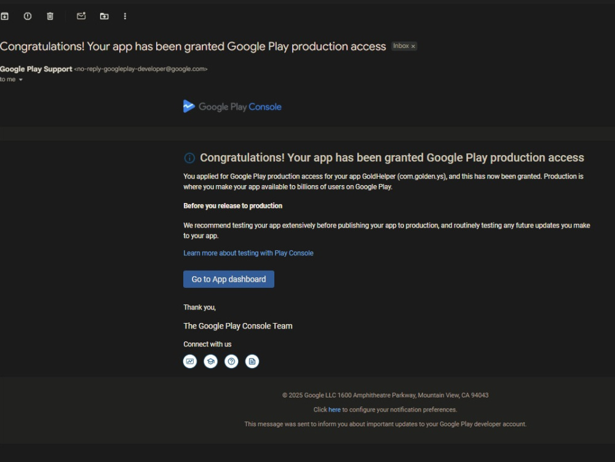Open the statistics chart icon under Connect with us
The image size is (615, 462).
click(x=190, y=361)
